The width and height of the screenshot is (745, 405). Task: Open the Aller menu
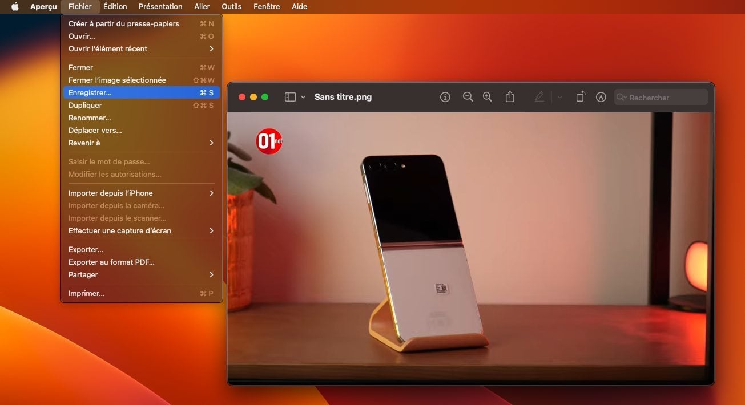pyautogui.click(x=202, y=7)
